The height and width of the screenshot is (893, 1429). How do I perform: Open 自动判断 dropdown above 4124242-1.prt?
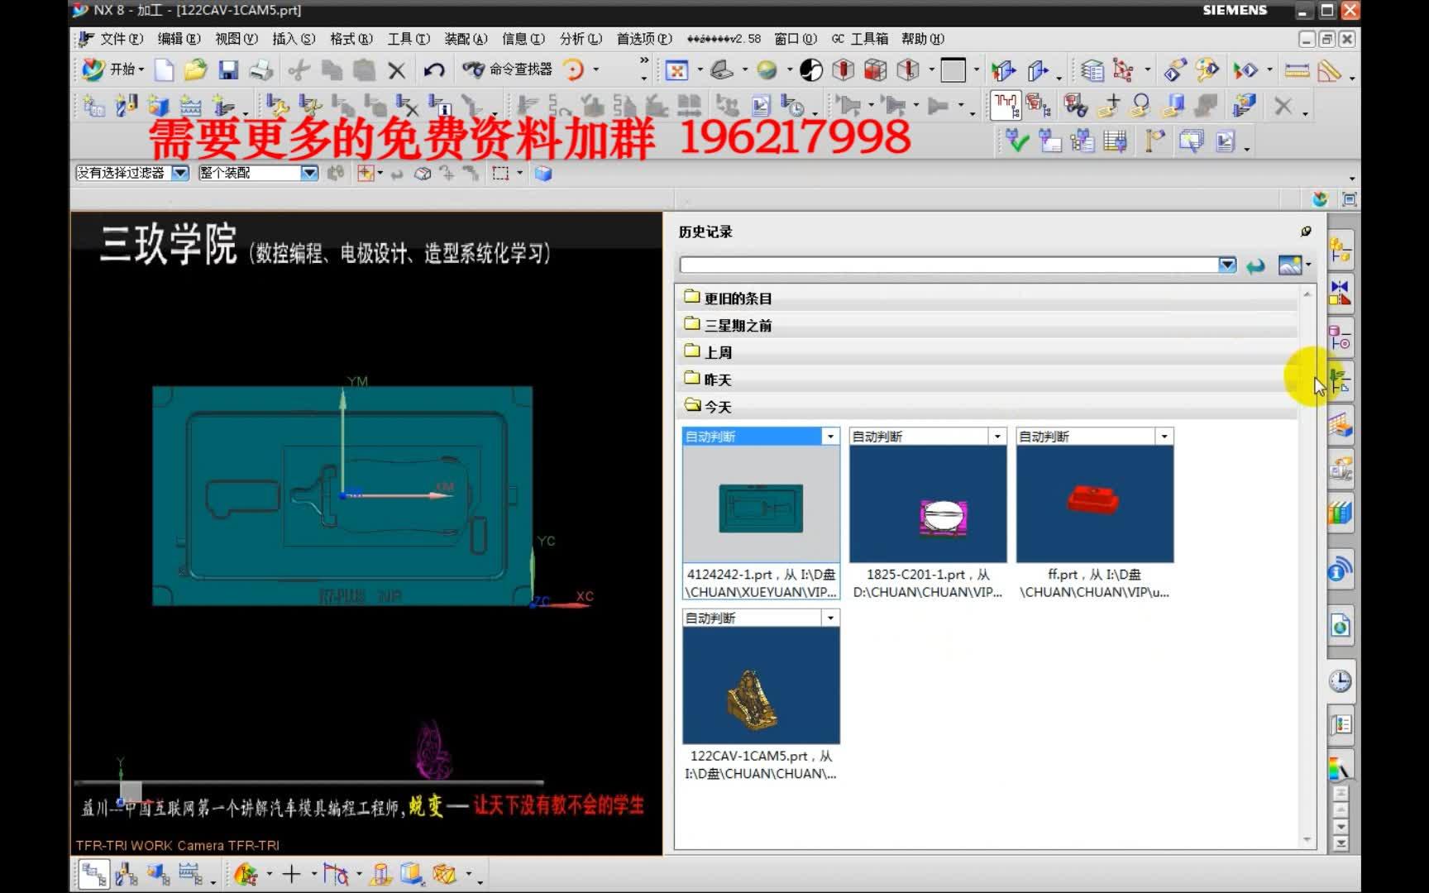[x=830, y=437]
